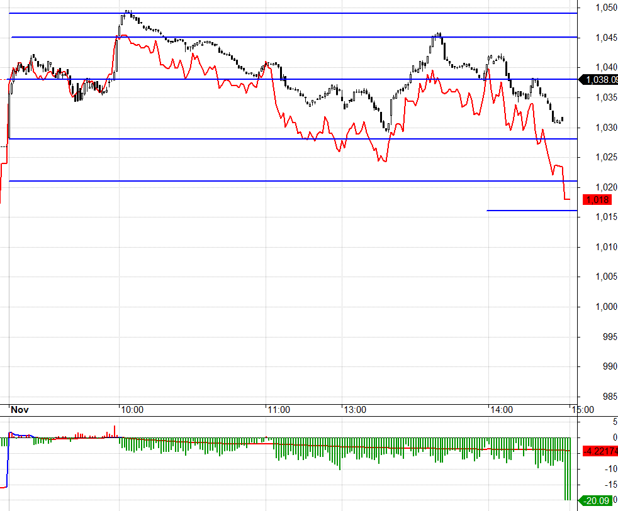Click the 1,000 price axis label
The width and height of the screenshot is (618, 511).
pyautogui.click(x=605, y=307)
